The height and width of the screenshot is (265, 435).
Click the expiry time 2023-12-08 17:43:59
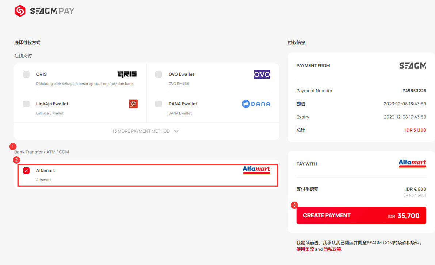405,117
